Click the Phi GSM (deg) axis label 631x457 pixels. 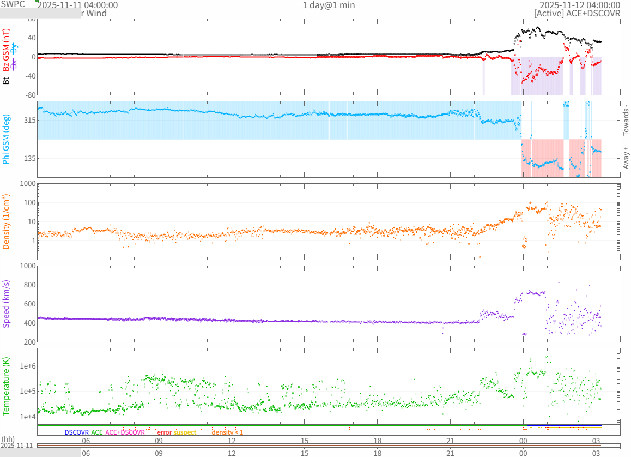(7, 139)
